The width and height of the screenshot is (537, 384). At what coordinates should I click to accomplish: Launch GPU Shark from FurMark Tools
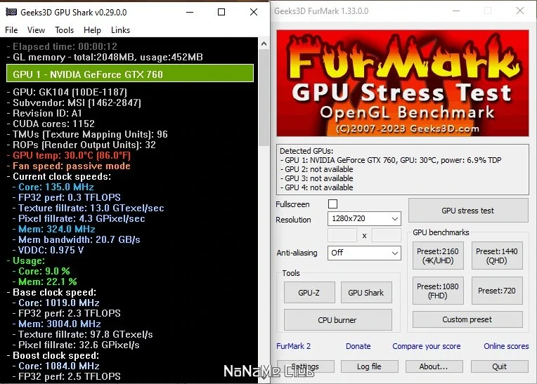tap(366, 293)
